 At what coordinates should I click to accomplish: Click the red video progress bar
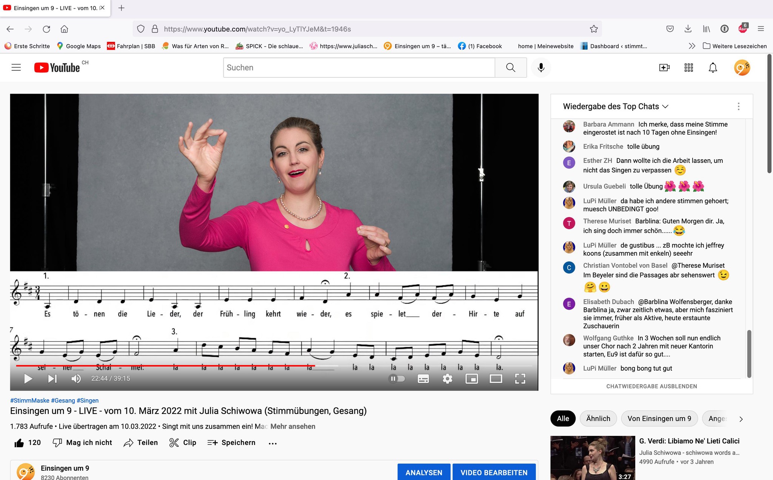pyautogui.click(x=166, y=366)
